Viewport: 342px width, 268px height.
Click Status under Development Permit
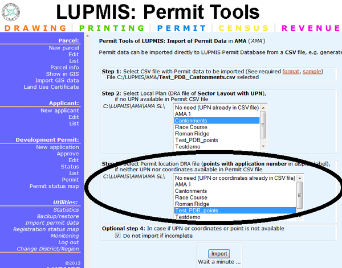(70, 167)
